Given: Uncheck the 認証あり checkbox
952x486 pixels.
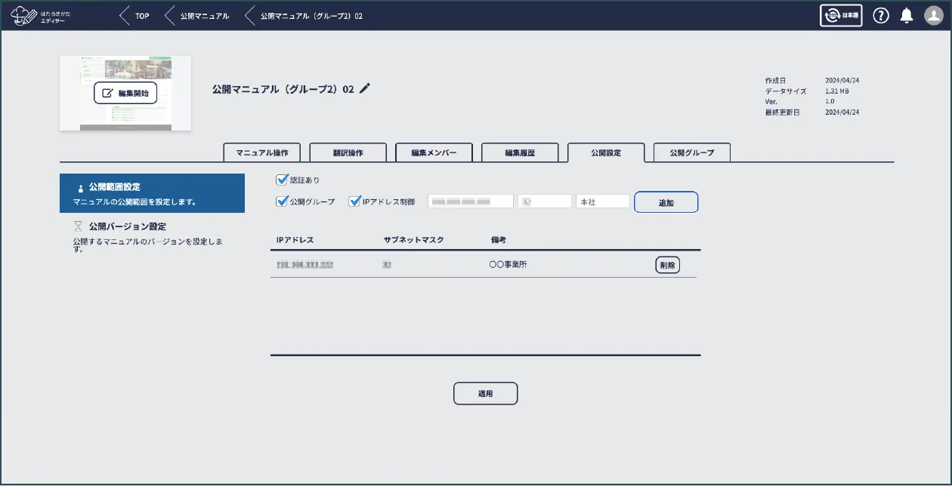Looking at the screenshot, I should [x=283, y=179].
